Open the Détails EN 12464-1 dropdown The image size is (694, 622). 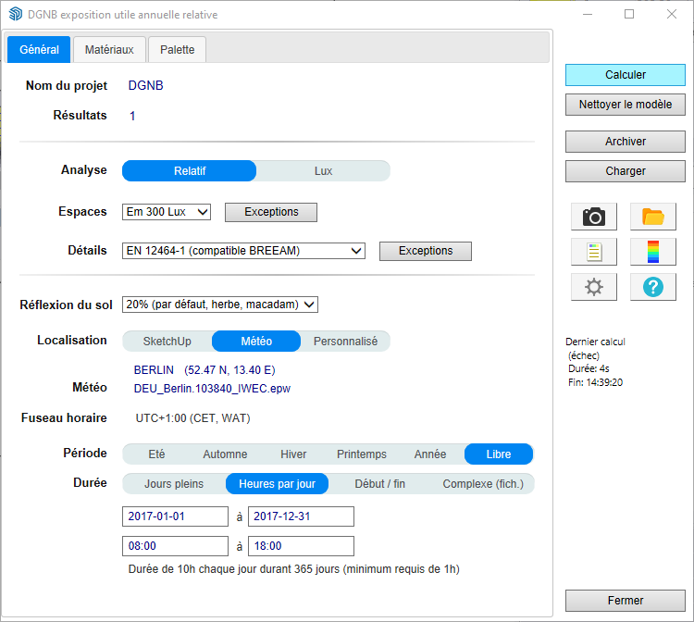(x=243, y=251)
